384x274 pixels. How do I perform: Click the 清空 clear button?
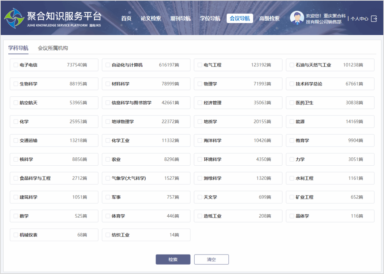(x=211, y=260)
